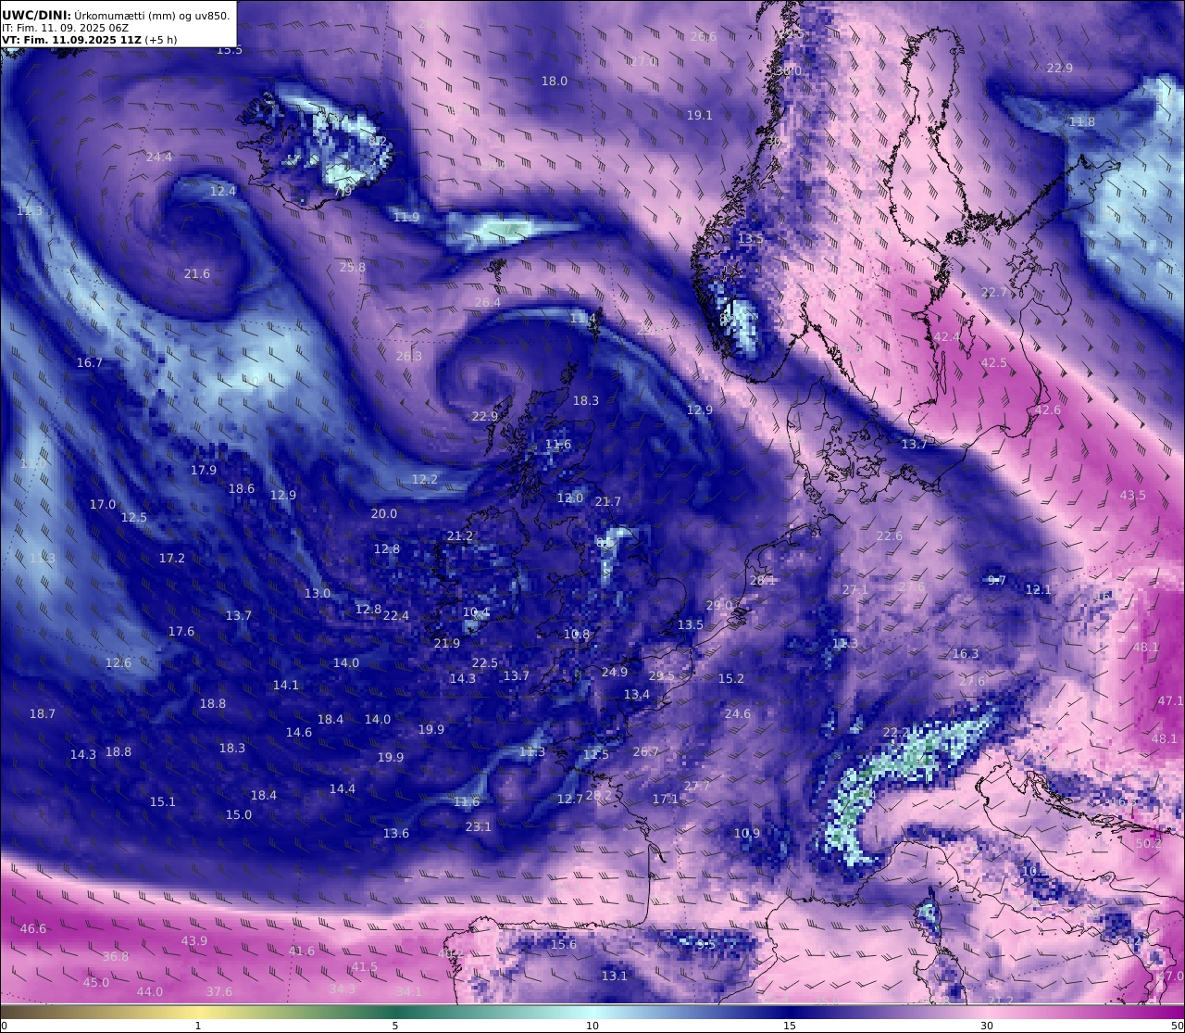1185x1033 pixels.
Task: Click the 15.6 value label
Action: coord(564,944)
